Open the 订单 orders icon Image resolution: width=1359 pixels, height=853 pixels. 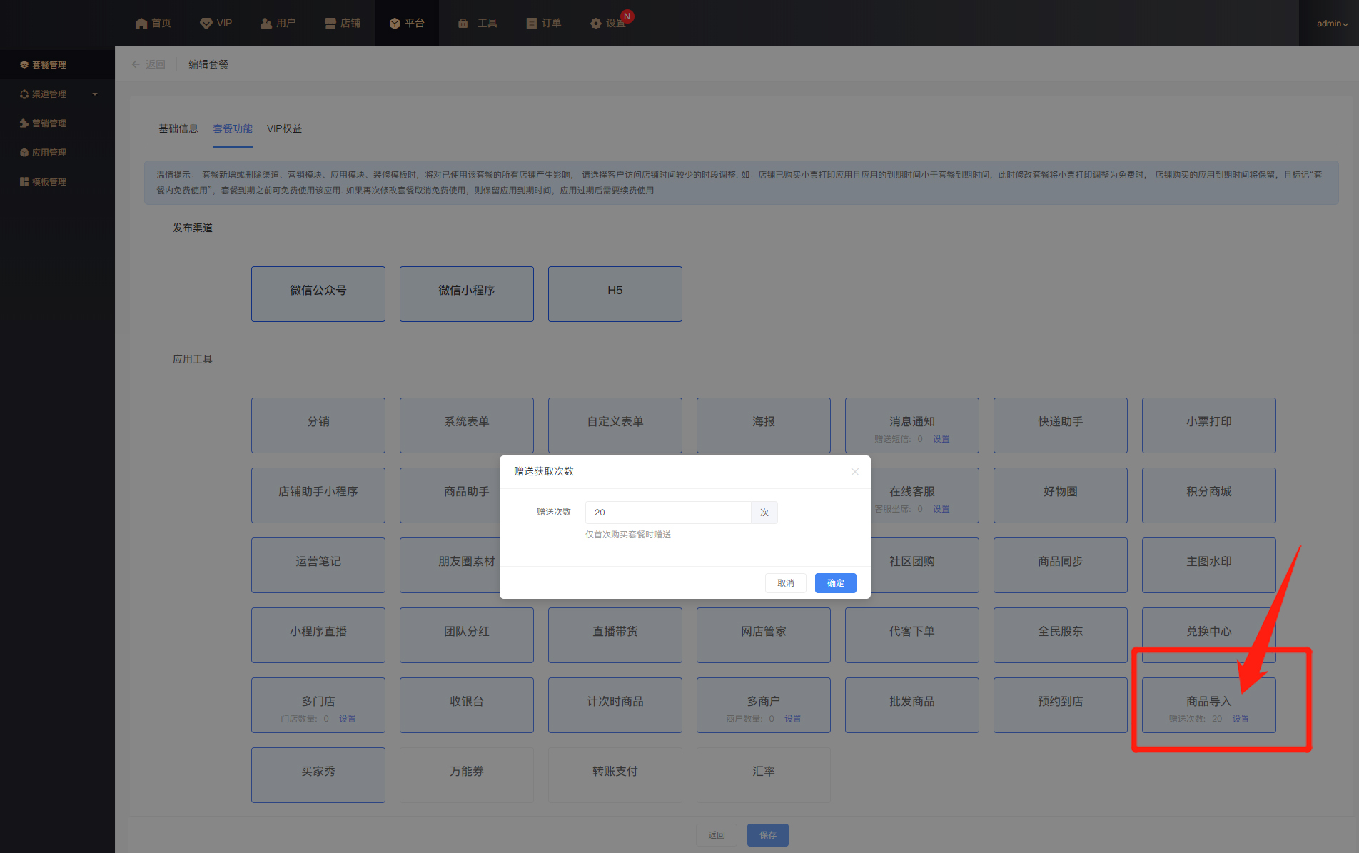[x=531, y=24]
